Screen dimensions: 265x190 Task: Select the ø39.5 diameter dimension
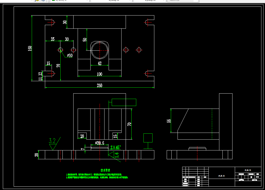pos(100,143)
